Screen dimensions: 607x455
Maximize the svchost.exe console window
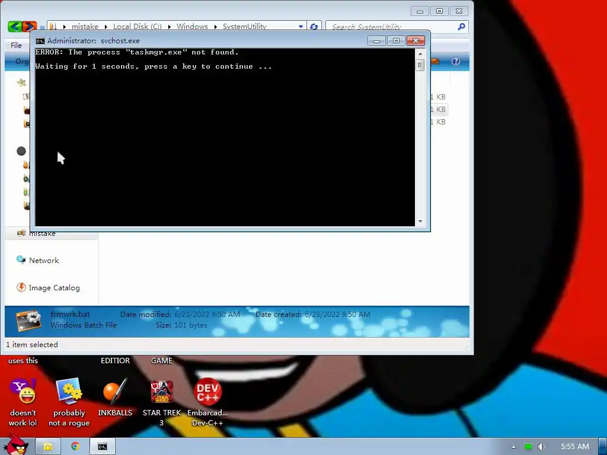395,41
